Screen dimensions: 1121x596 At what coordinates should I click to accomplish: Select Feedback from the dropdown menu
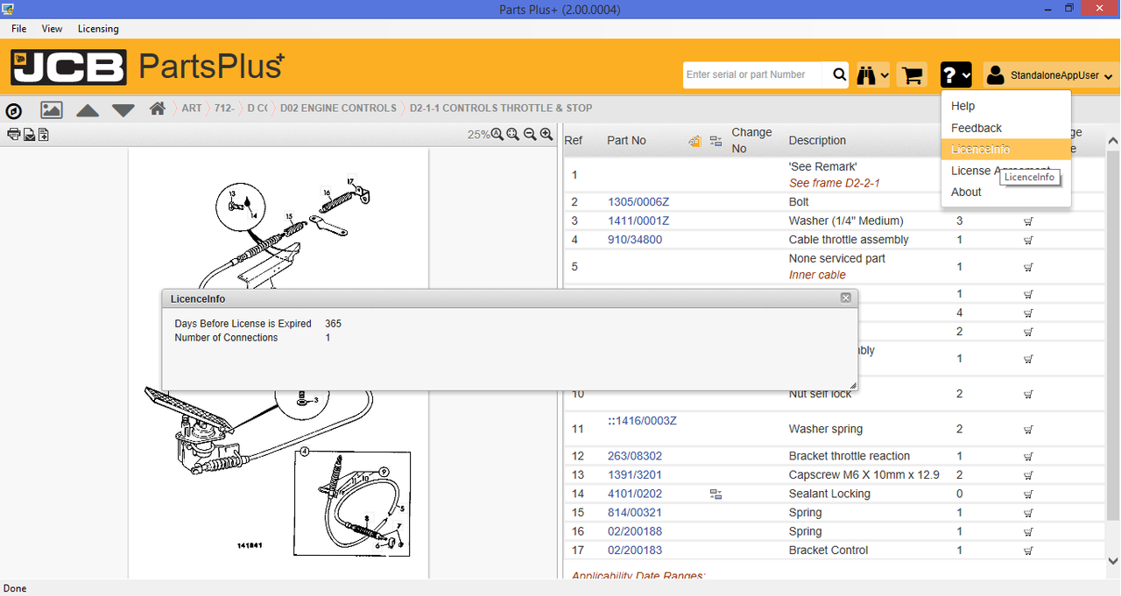coord(1006,128)
